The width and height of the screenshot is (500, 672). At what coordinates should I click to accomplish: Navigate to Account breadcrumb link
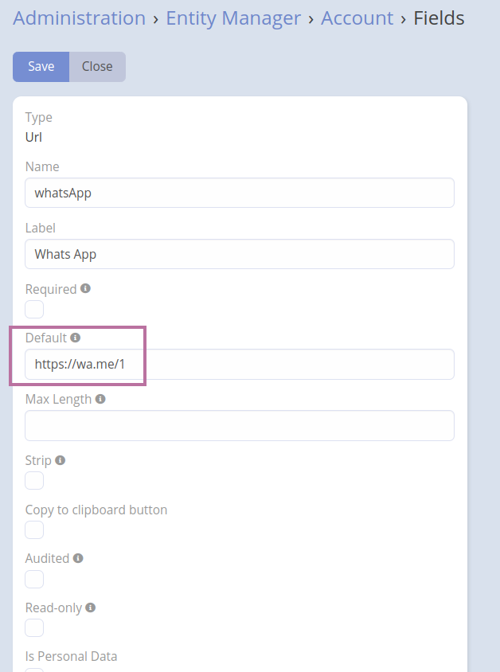[357, 18]
